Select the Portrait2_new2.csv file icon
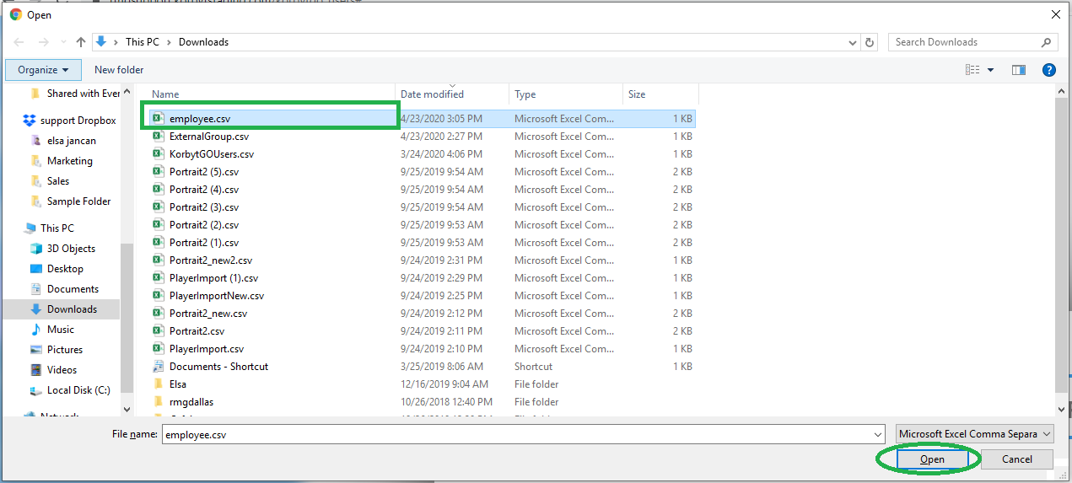This screenshot has height=483, width=1072. click(x=158, y=260)
